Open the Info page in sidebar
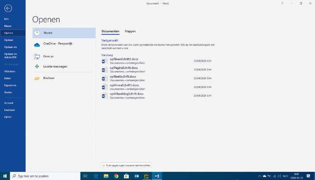The height and width of the screenshot is (180, 315). click(6, 19)
